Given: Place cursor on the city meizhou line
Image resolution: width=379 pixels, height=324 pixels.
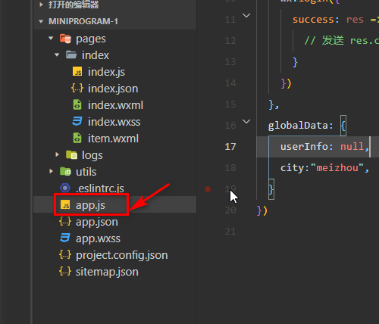Looking at the screenshot, I should click(324, 168).
